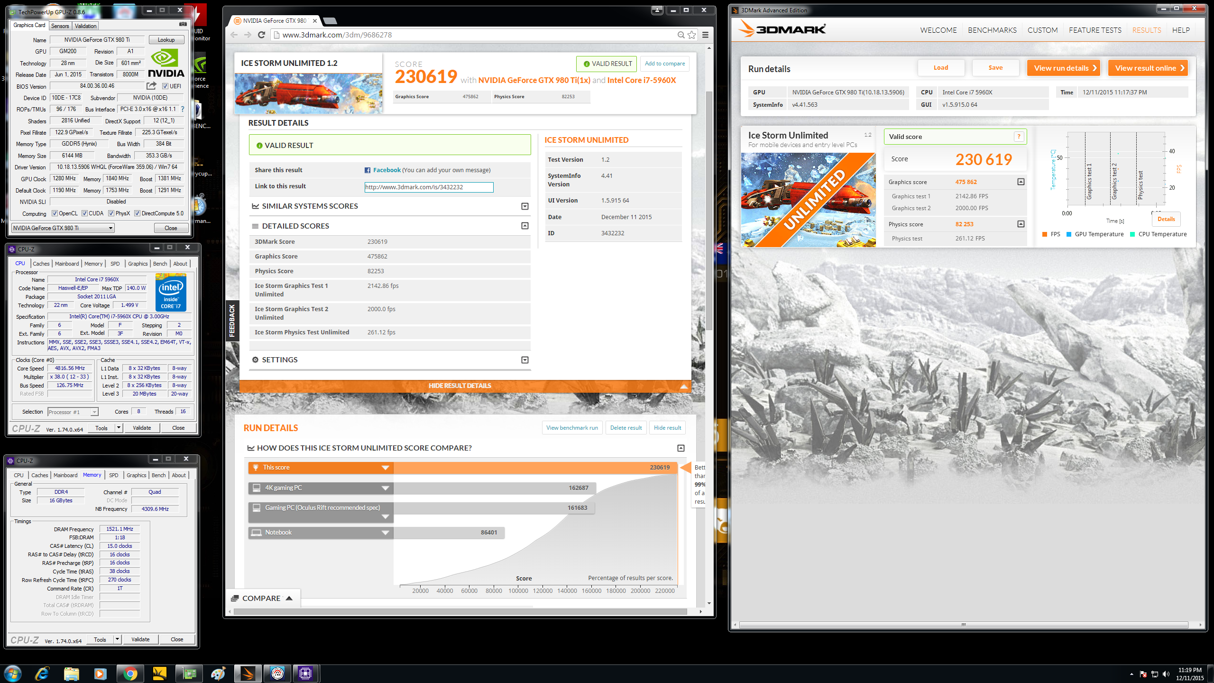Screen dimensions: 1214x683
Task: Click the Valid score question mark in 3DMark
Action: pos(1018,137)
